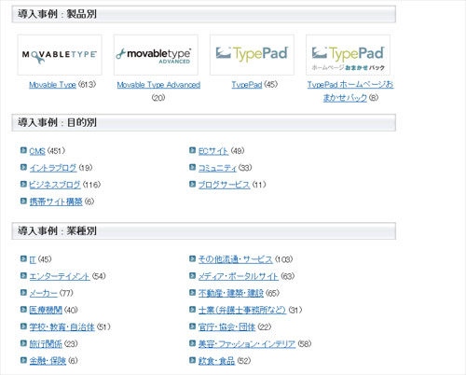Open the コミュニティ link
The height and width of the screenshot is (375, 466).
[x=217, y=168]
